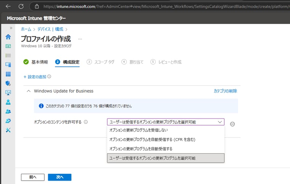
Task: Click the info icon beside 設定の追加
Action: click(49, 77)
